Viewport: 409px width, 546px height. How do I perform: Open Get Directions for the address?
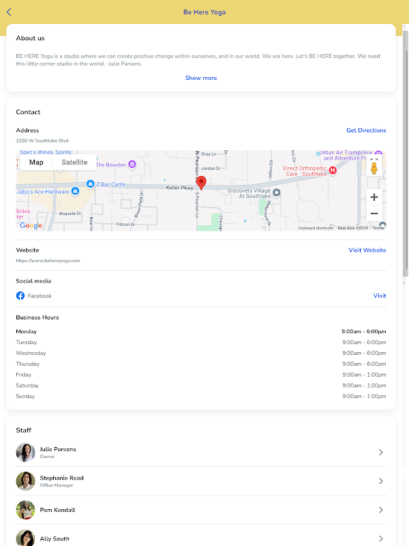click(x=366, y=130)
